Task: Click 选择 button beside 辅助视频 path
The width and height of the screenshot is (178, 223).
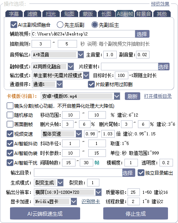Action: [142, 34]
